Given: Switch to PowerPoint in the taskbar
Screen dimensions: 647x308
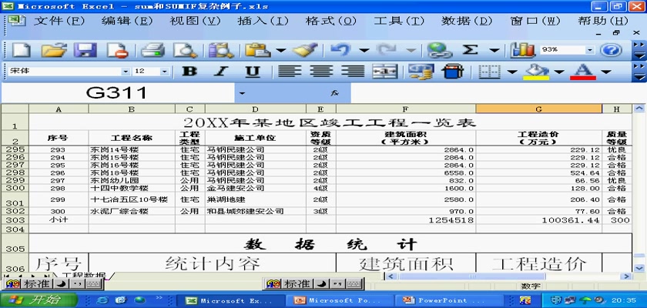Looking at the screenshot, I should pos(451,300).
